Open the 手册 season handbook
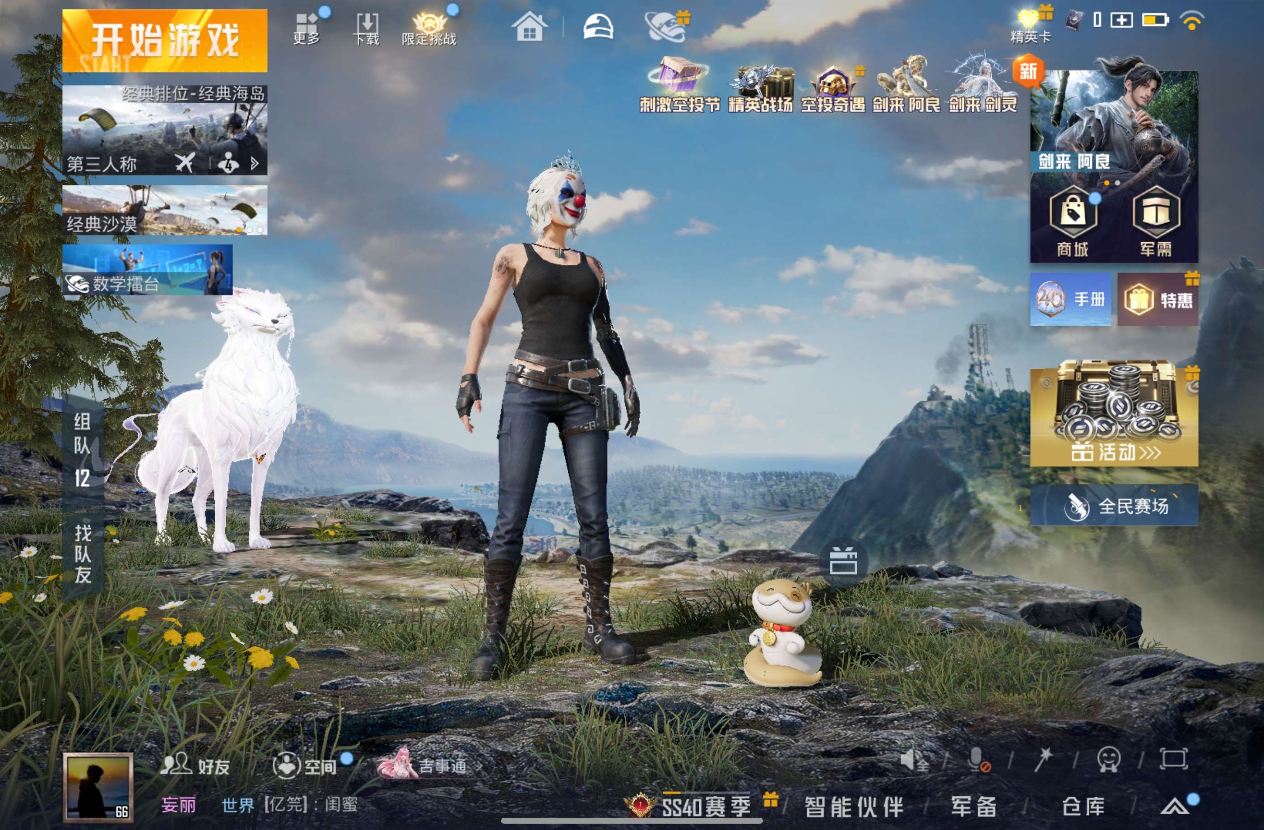Screen dimensions: 1264x830 click(x=1071, y=300)
